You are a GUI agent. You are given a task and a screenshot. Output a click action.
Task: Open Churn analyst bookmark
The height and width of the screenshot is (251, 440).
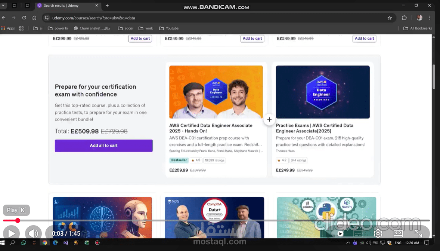coord(92,28)
